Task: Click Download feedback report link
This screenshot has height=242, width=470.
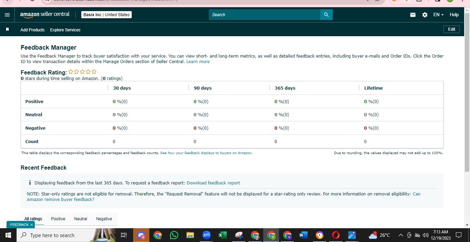Action: click(x=213, y=183)
